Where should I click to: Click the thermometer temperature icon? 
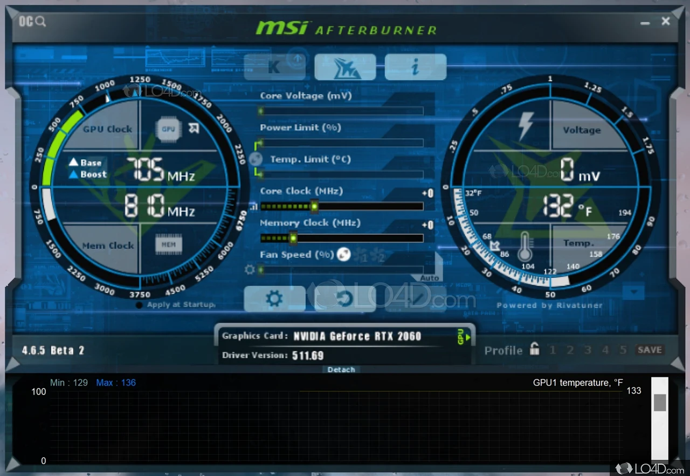[x=525, y=246]
